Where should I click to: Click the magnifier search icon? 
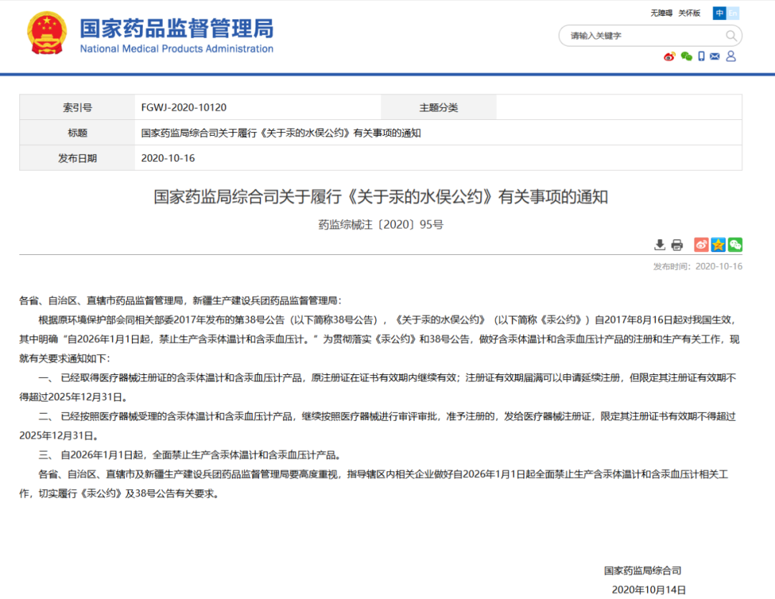731,36
